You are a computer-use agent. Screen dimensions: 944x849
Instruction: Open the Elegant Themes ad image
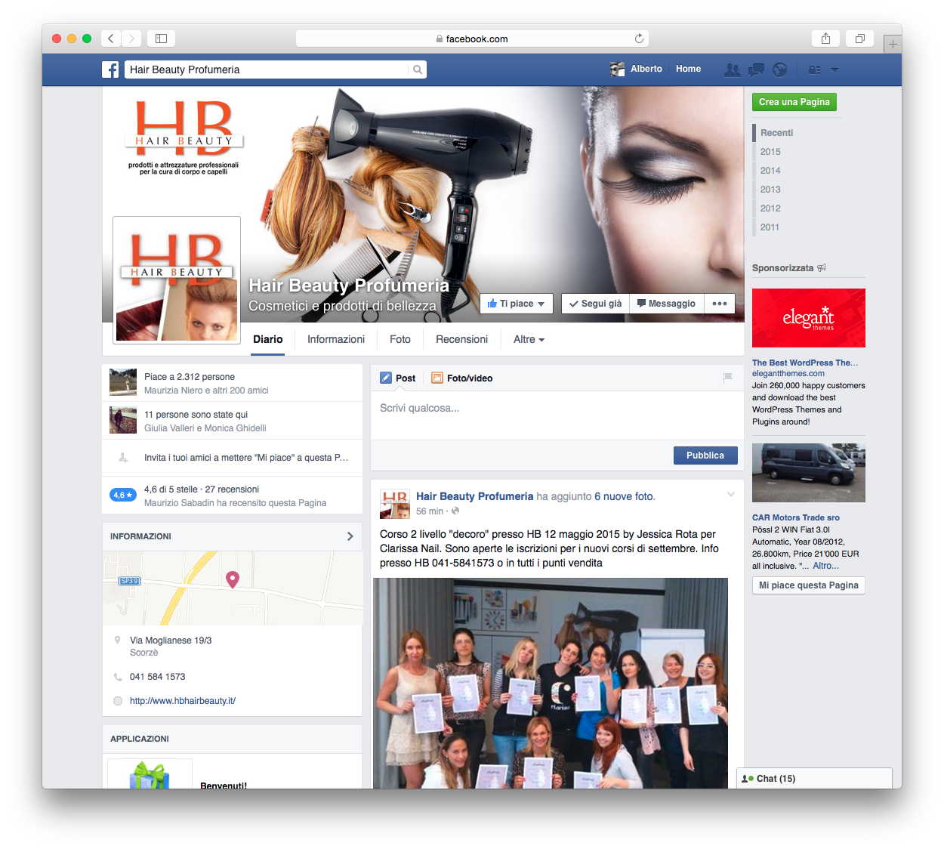[x=809, y=318]
